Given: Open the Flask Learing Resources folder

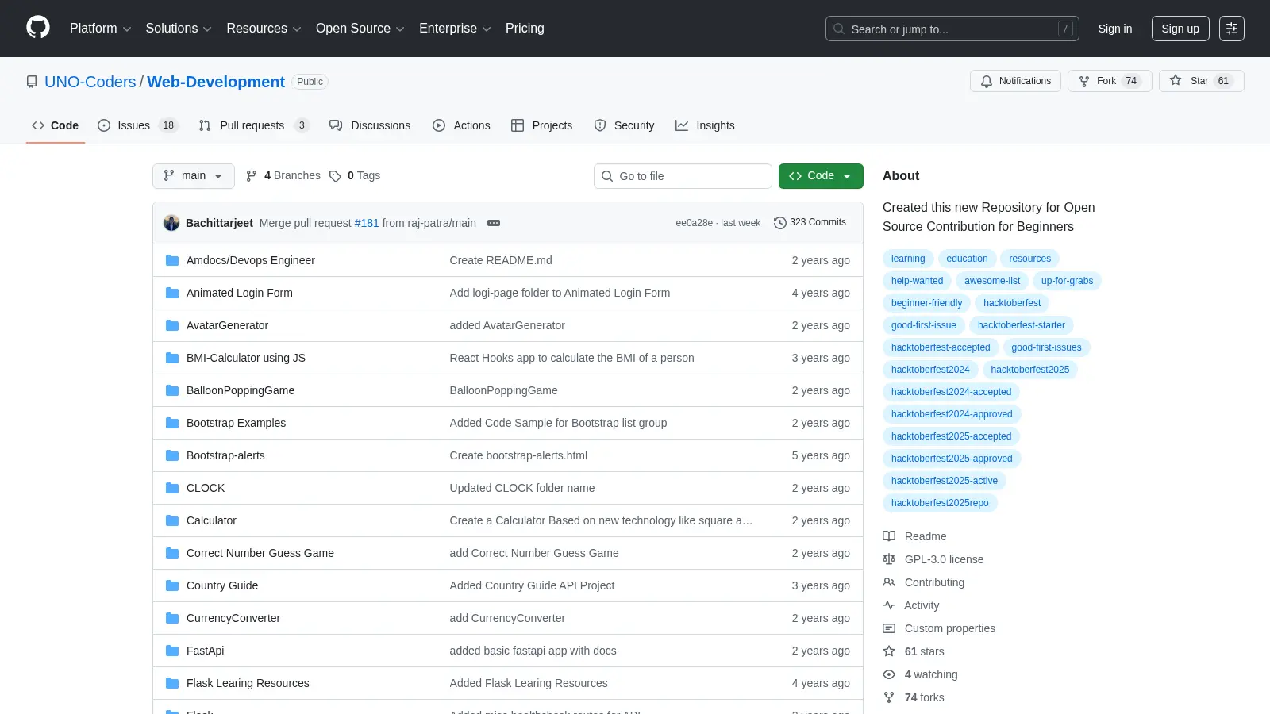Looking at the screenshot, I should click(248, 683).
